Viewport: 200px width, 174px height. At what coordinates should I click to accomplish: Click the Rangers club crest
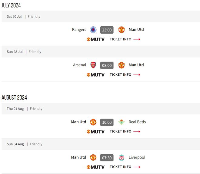[93, 30]
